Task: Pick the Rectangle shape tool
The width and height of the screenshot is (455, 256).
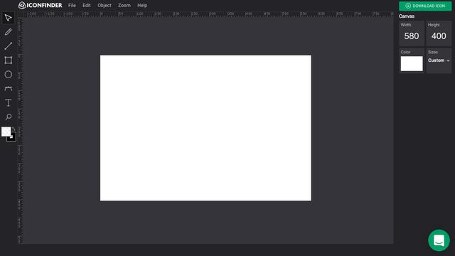Action: (x=8, y=60)
